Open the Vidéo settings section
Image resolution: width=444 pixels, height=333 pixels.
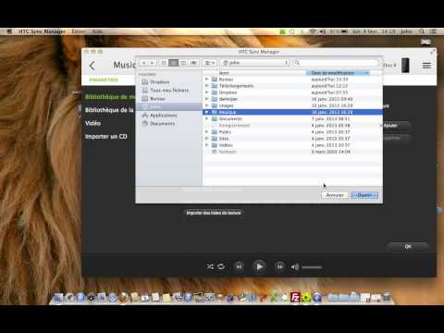click(92, 123)
